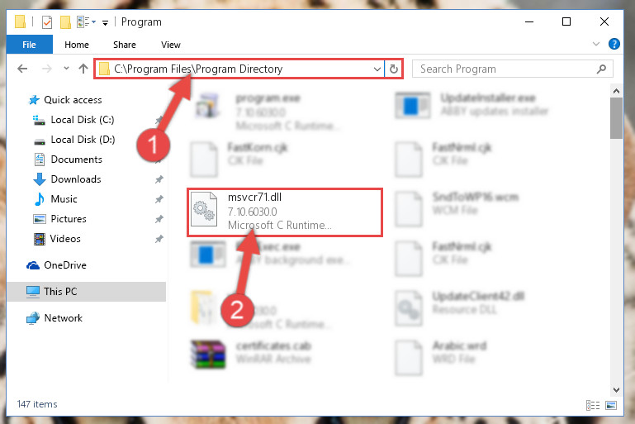Click the scroll down arrow of file list
This screenshot has width=635, height=424.
616,390
